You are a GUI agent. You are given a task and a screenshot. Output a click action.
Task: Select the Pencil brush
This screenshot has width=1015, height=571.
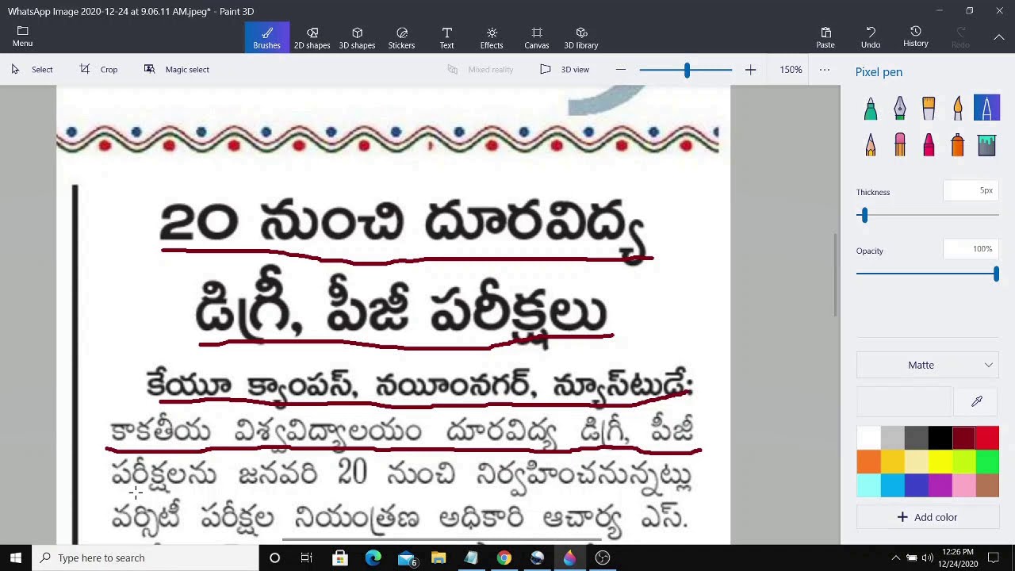(871, 145)
